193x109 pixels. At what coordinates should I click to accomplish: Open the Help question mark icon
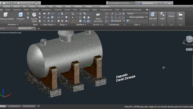click(x=169, y=3)
